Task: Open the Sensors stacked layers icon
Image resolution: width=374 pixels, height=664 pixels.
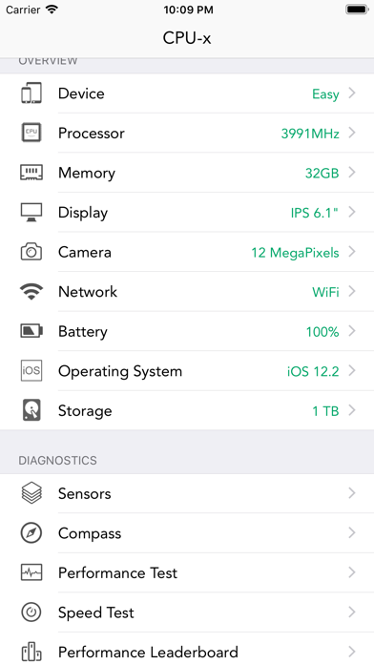Action: [x=31, y=493]
